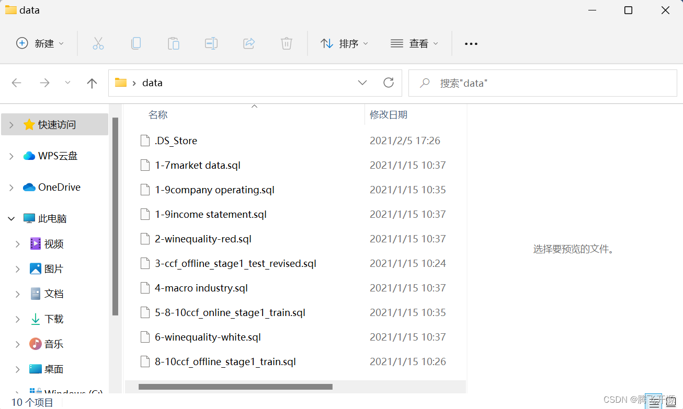This screenshot has height=409, width=683.
Task: Expand the OneDrive tree node
Action: point(12,187)
